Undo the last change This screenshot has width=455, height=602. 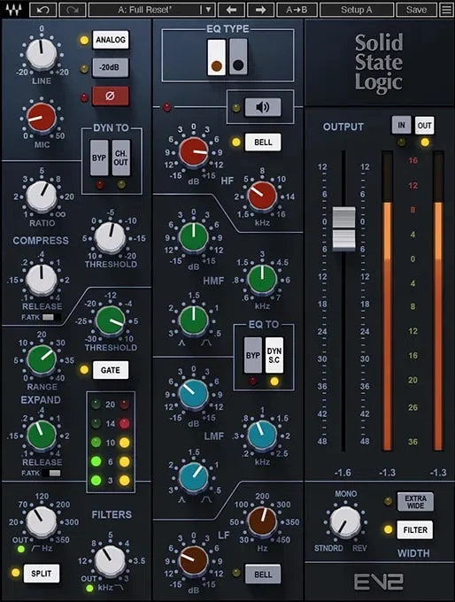pos(43,10)
